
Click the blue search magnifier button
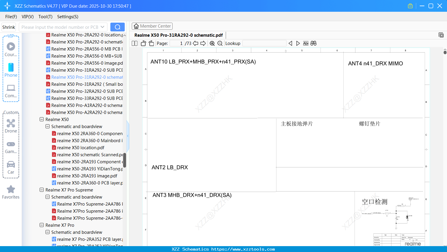coord(117,27)
